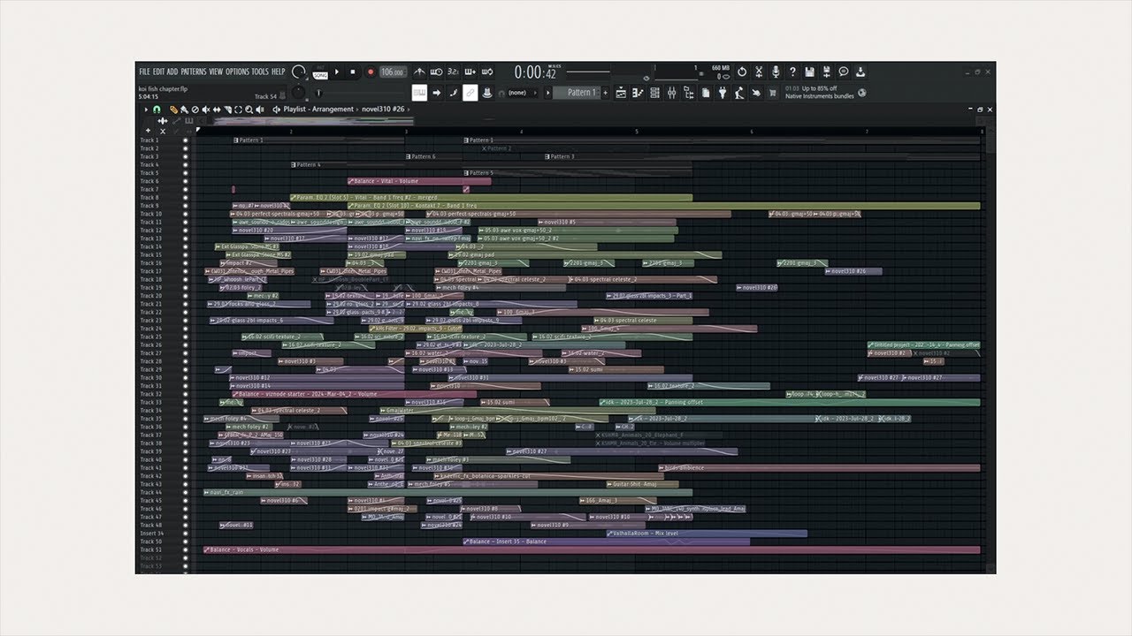
Task: Click the chain link multilink controllers icon
Action: 470,93
